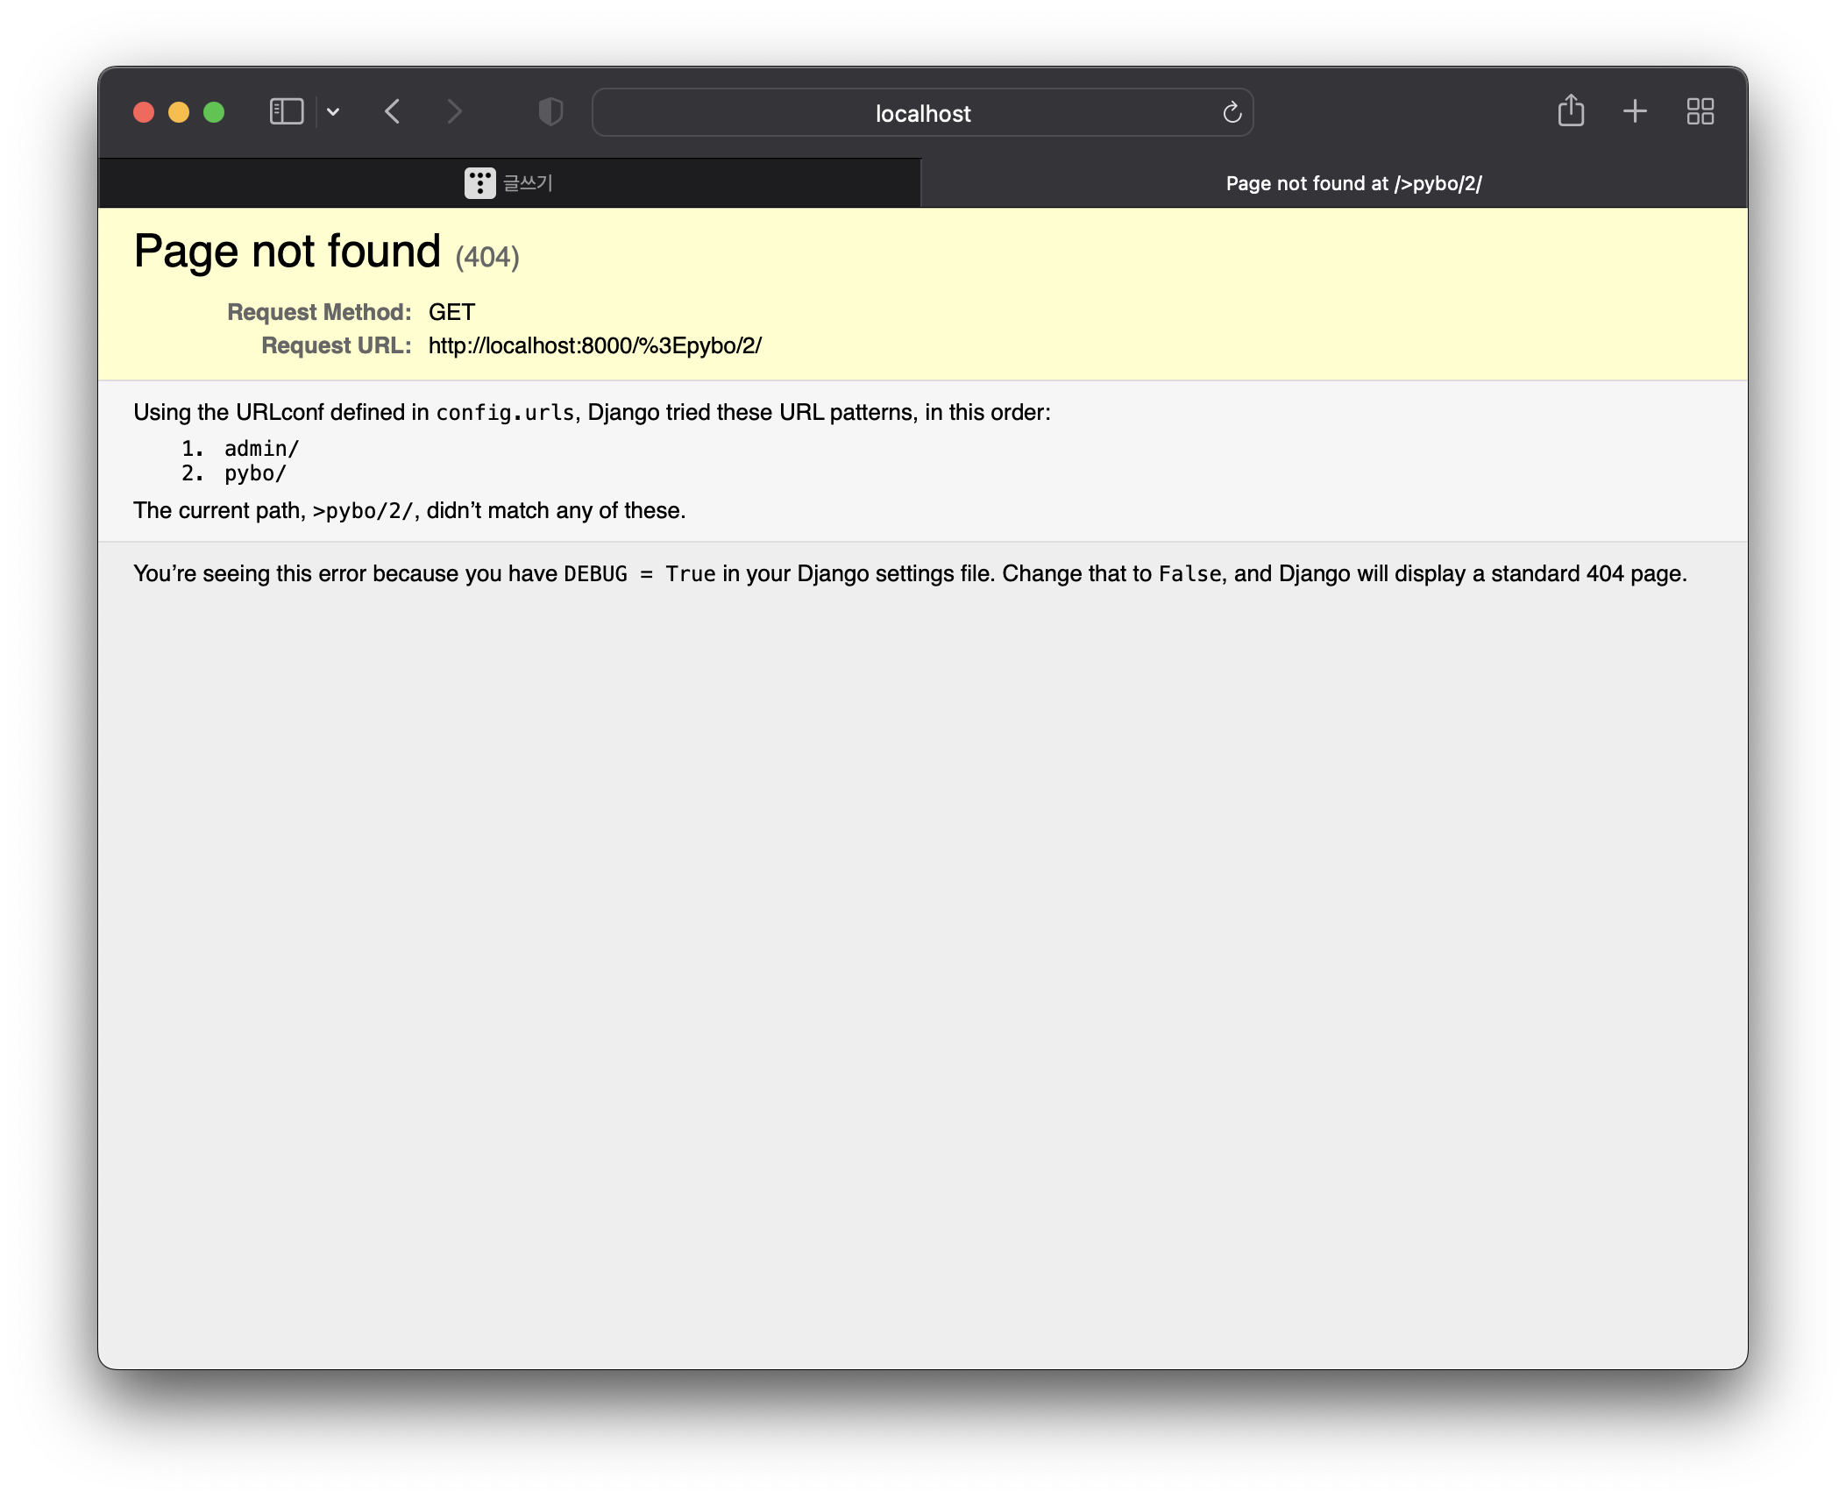Click the admin/ URL pattern entry

tap(261, 448)
